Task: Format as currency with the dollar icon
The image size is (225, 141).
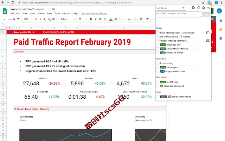Action: click(36, 19)
